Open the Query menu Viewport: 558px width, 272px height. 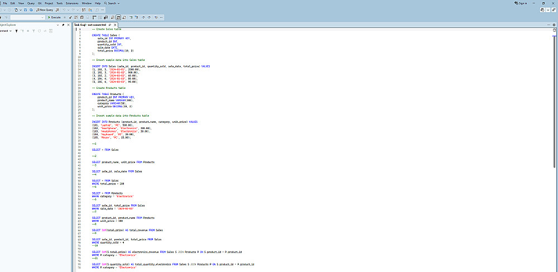tap(31, 3)
